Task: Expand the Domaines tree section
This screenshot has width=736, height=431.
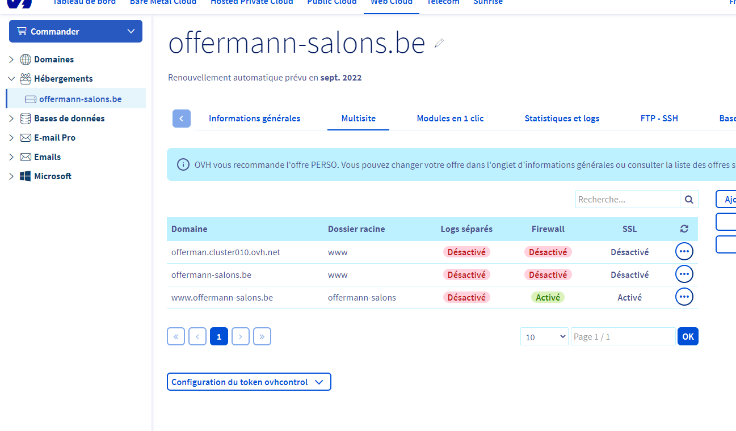Action: [11, 60]
